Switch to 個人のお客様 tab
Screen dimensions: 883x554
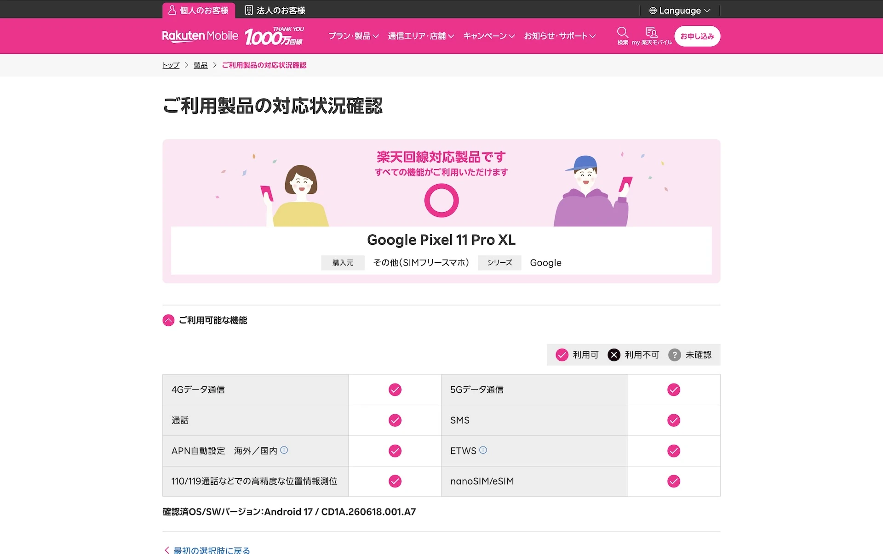coord(199,10)
